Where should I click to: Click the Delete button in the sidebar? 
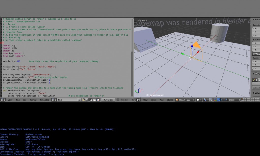256,88
